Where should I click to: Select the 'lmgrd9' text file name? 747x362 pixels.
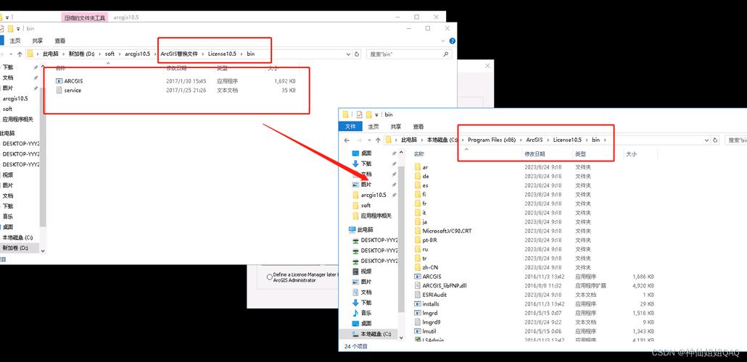tap(431, 322)
